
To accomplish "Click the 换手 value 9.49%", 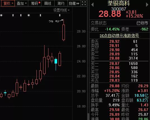I will [114, 105].
